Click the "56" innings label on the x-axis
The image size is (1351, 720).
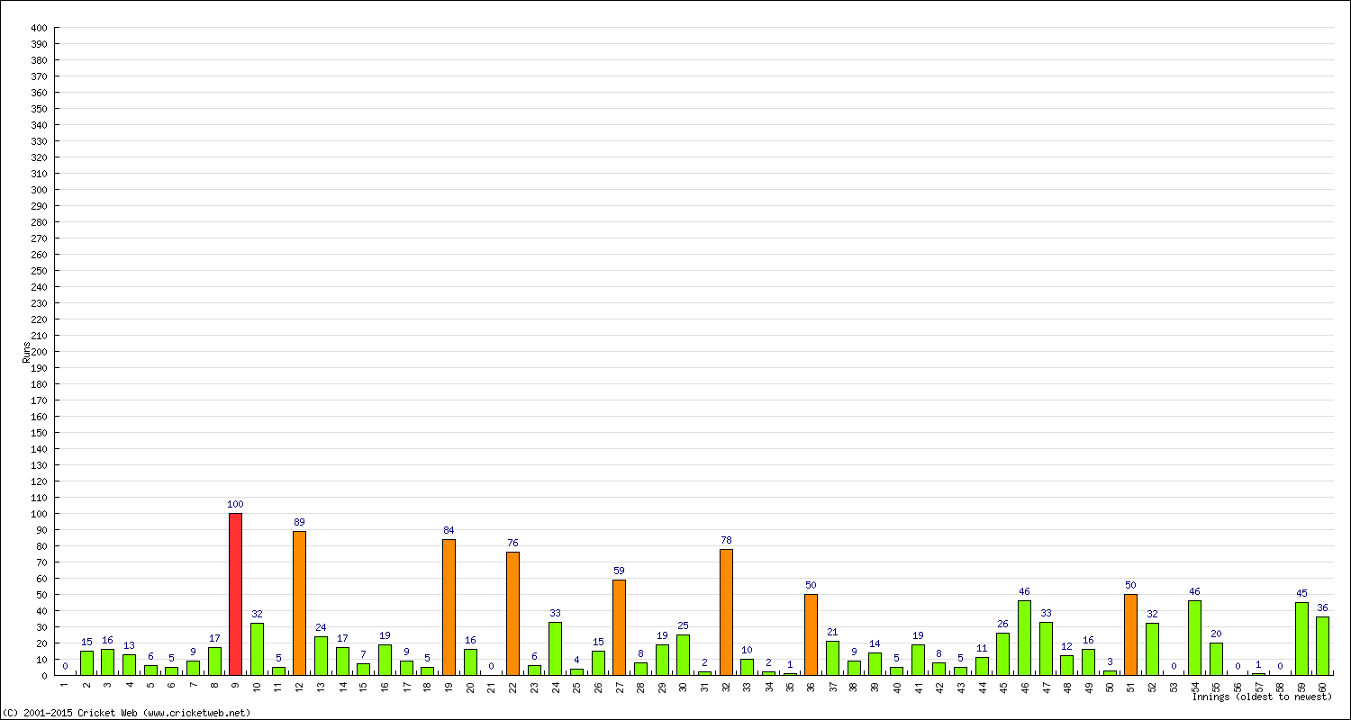coord(1238,687)
